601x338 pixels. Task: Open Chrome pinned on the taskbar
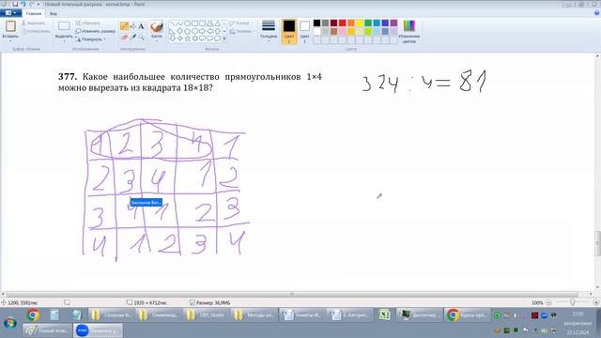click(x=33, y=315)
